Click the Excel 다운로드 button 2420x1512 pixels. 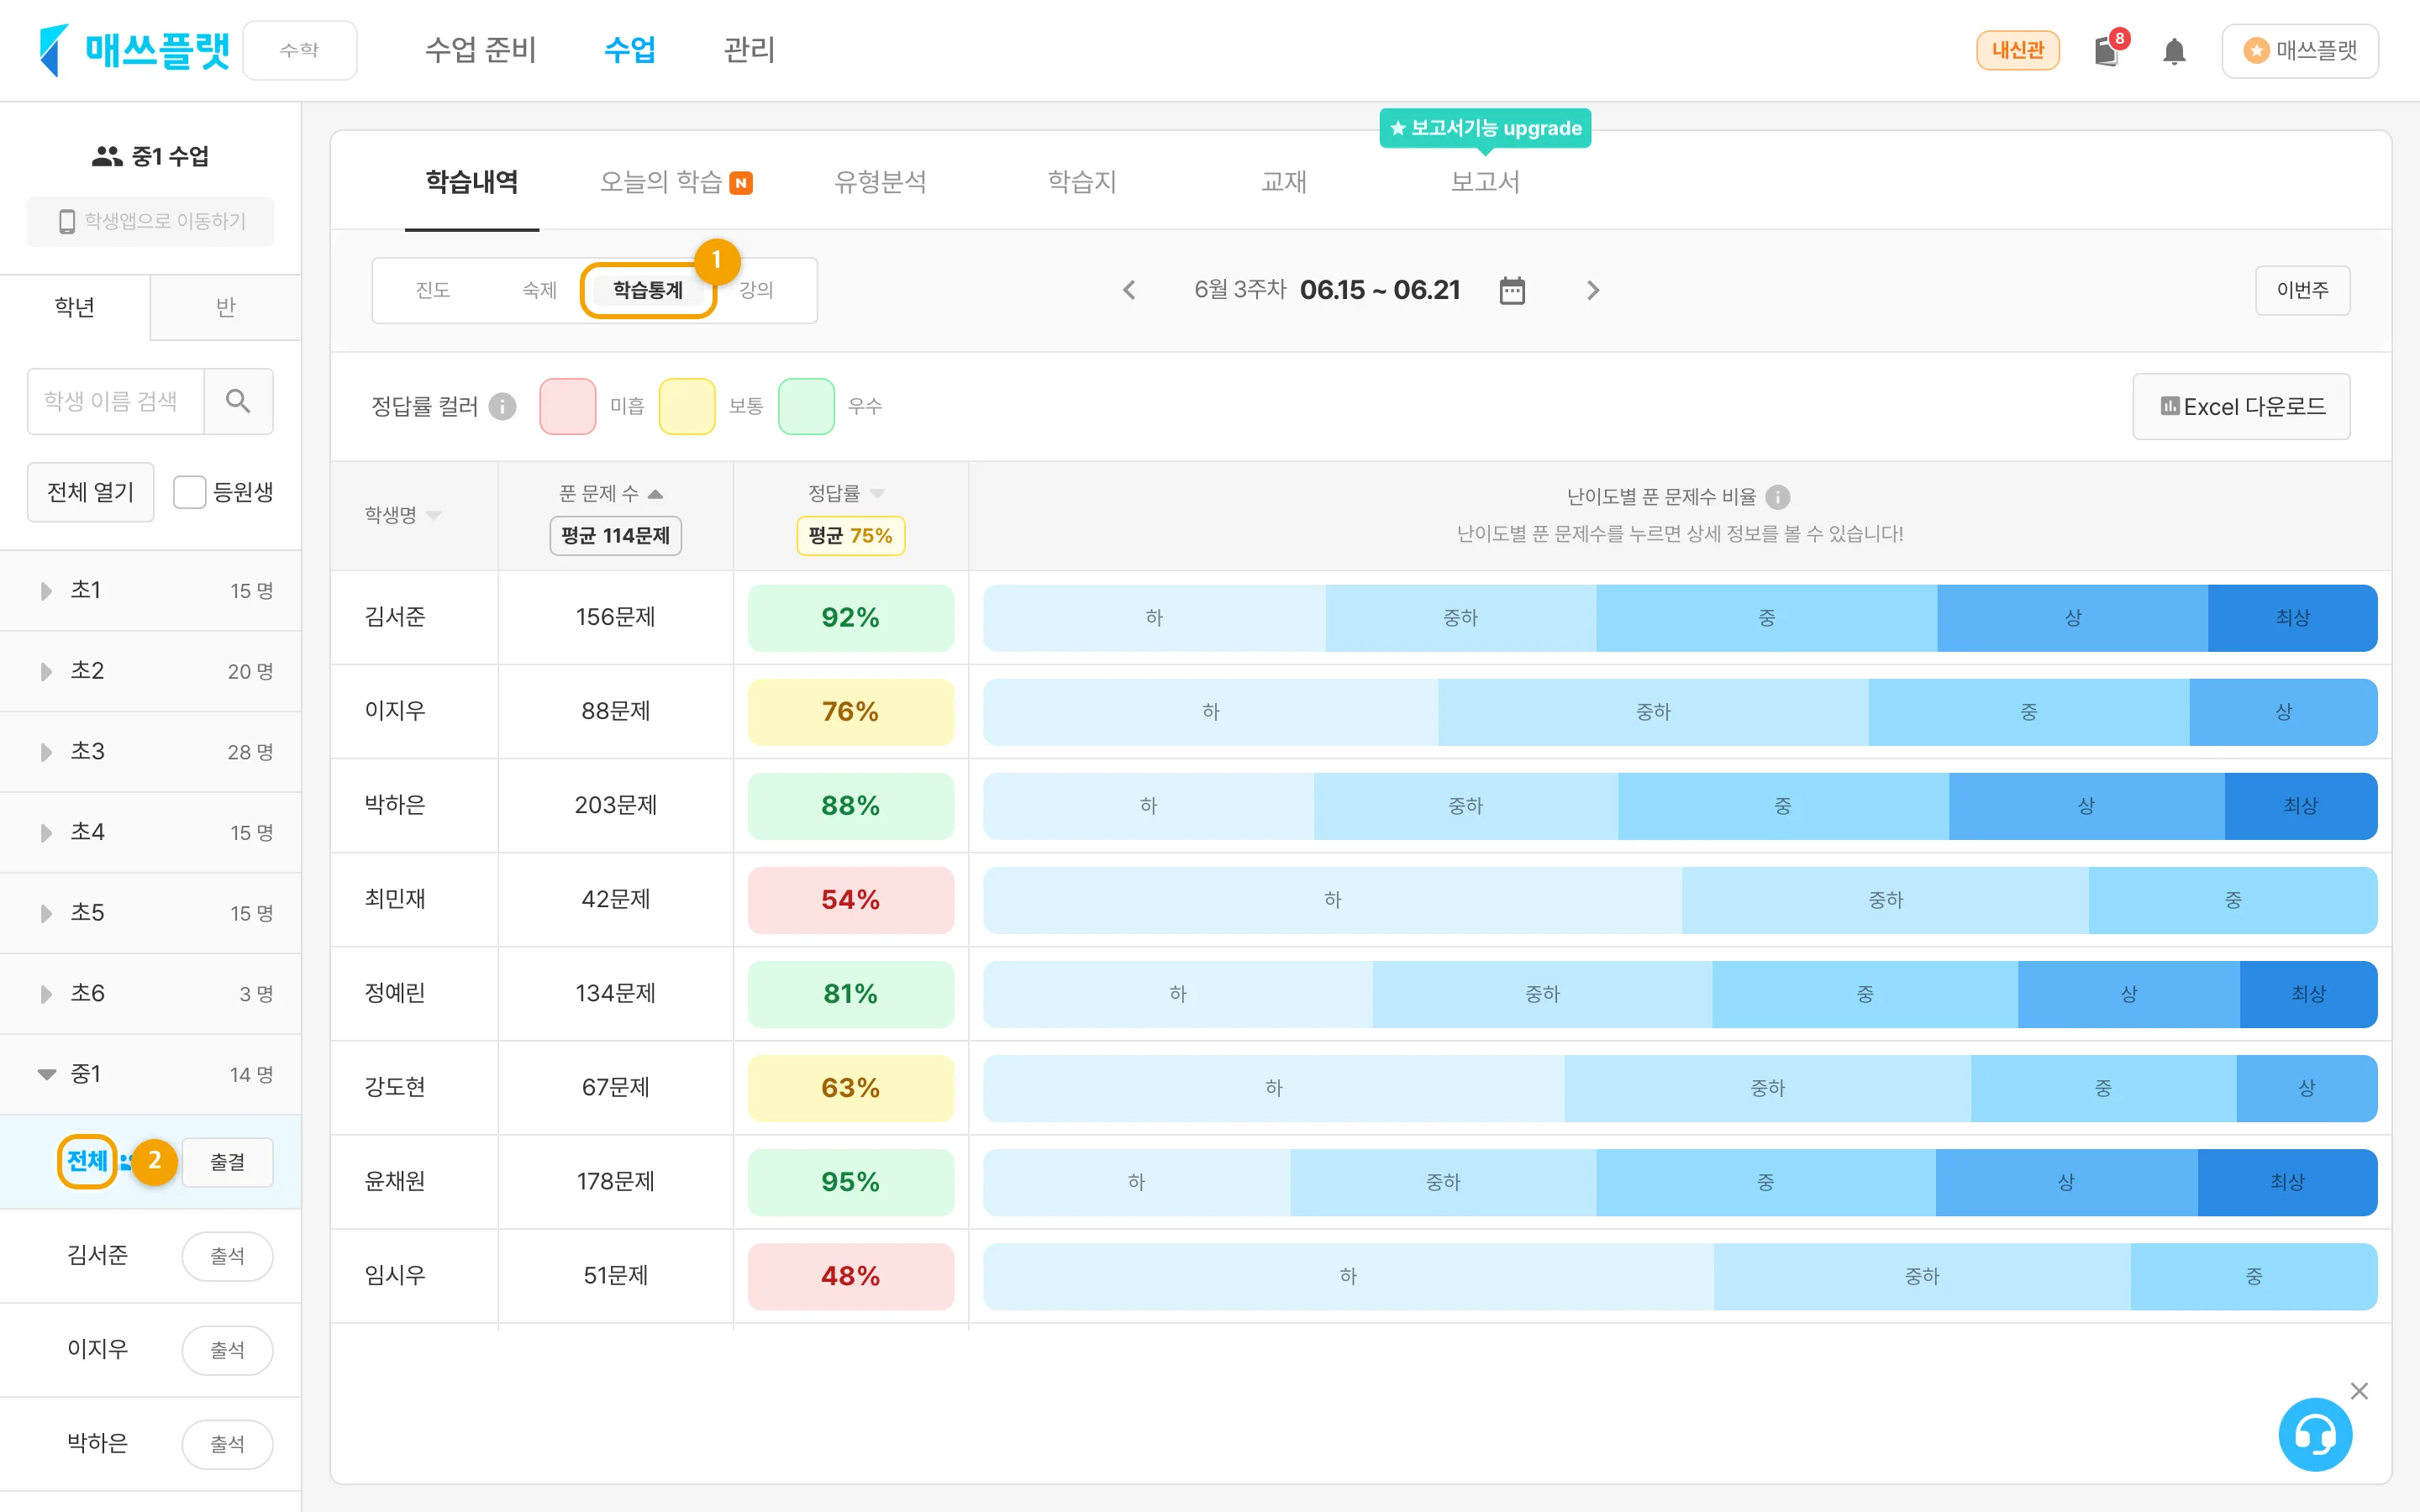tap(2242, 407)
